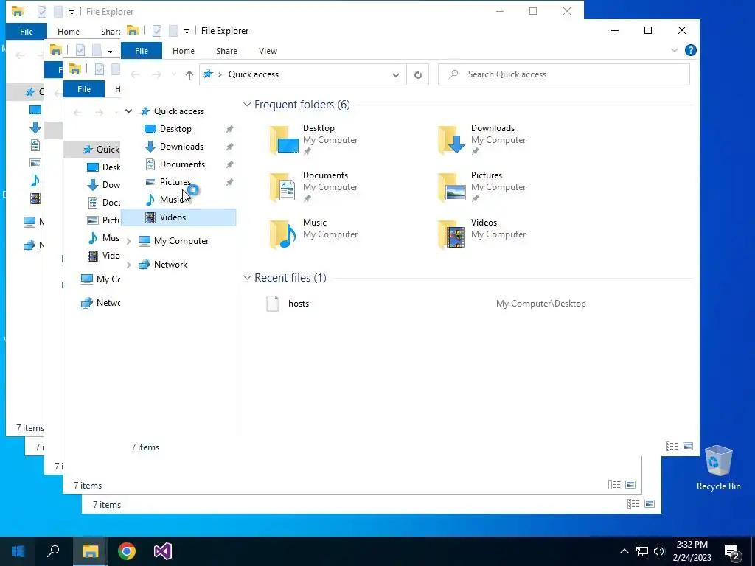This screenshot has width=755, height=566.
Task: Click the Back navigation arrow in front window
Action: coord(136,74)
